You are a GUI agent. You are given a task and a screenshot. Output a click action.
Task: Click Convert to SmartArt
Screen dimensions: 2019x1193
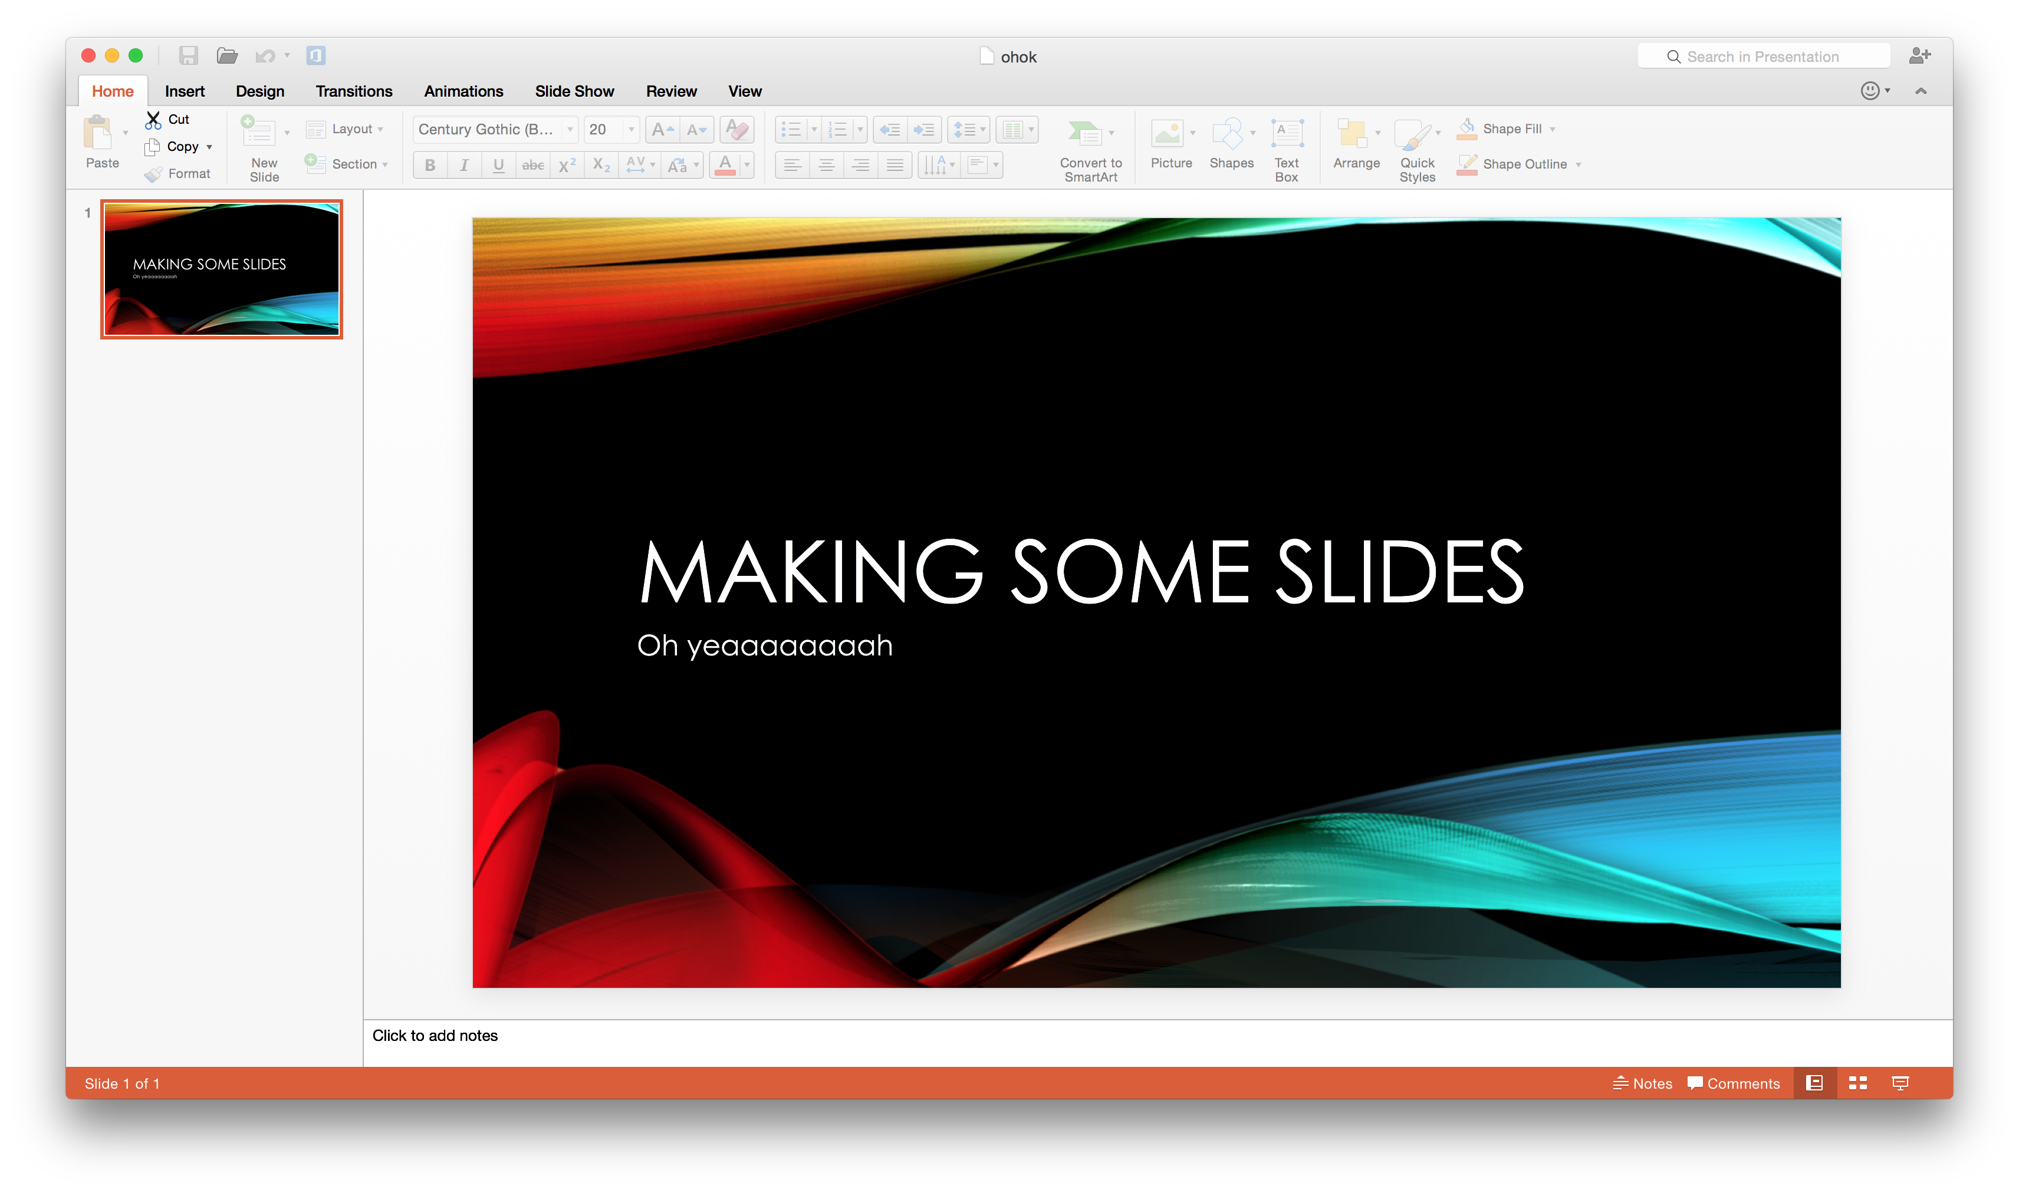click(1090, 150)
